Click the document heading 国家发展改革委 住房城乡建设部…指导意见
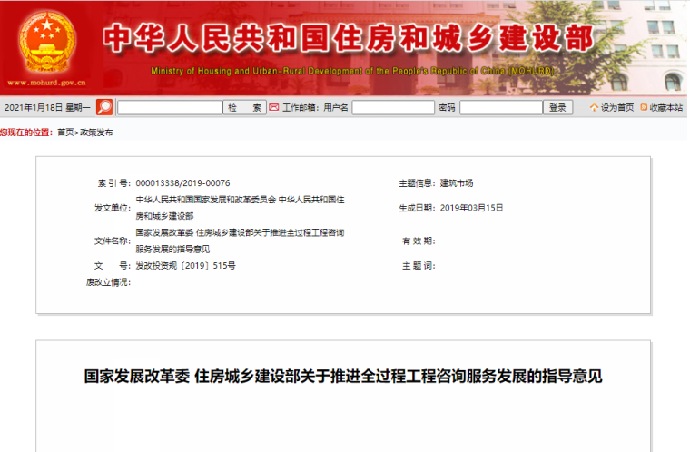 (343, 376)
